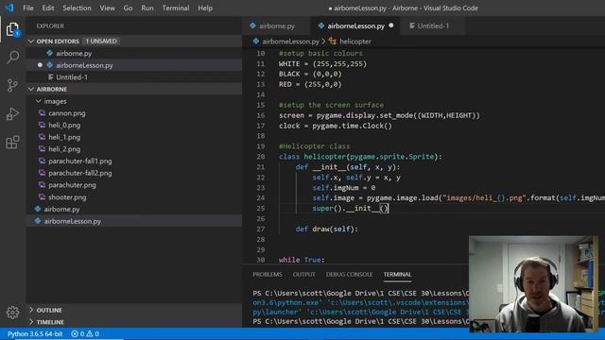Collapse the Open Editors section
Screen dimensions: 605x340
point(31,41)
